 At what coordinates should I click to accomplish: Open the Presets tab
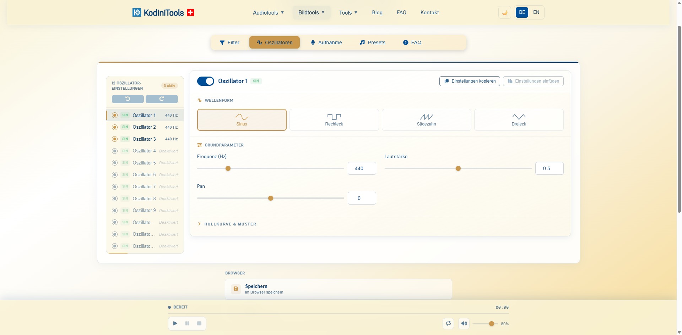pyautogui.click(x=372, y=43)
